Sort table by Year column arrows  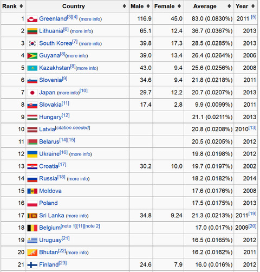point(253,6)
